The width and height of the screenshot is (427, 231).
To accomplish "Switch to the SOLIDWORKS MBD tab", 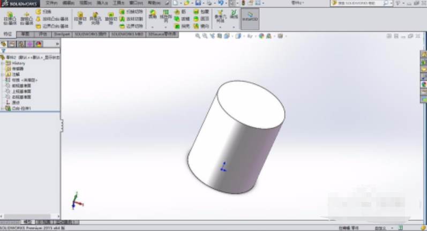I will [127, 34].
